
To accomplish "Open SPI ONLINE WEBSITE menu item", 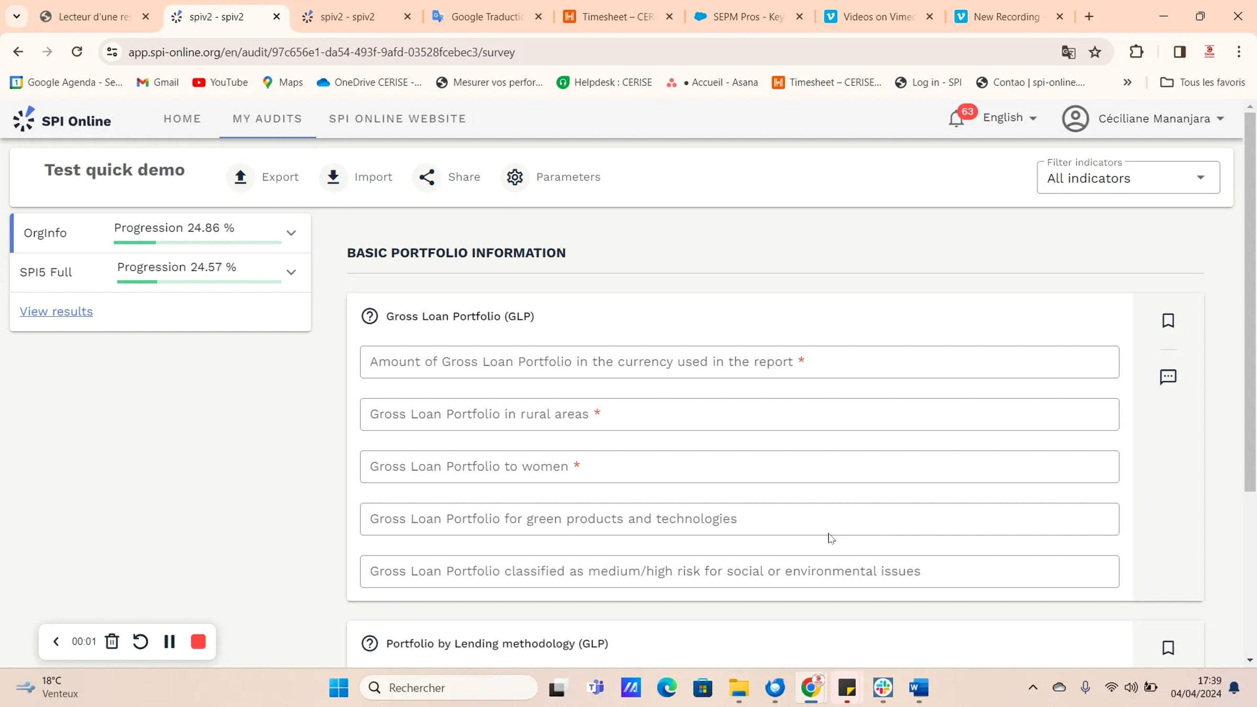I will pos(398,119).
